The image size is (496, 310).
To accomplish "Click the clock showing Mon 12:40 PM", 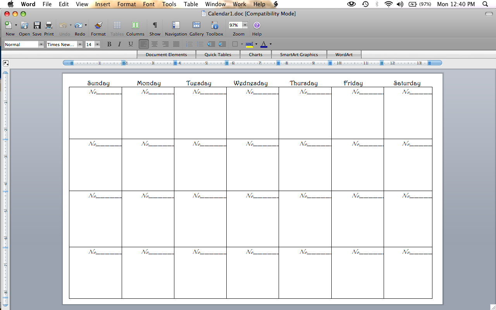I will click(456, 4).
